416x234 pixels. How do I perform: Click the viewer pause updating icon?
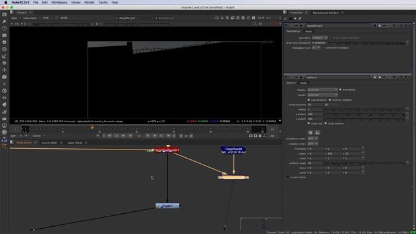(253, 18)
